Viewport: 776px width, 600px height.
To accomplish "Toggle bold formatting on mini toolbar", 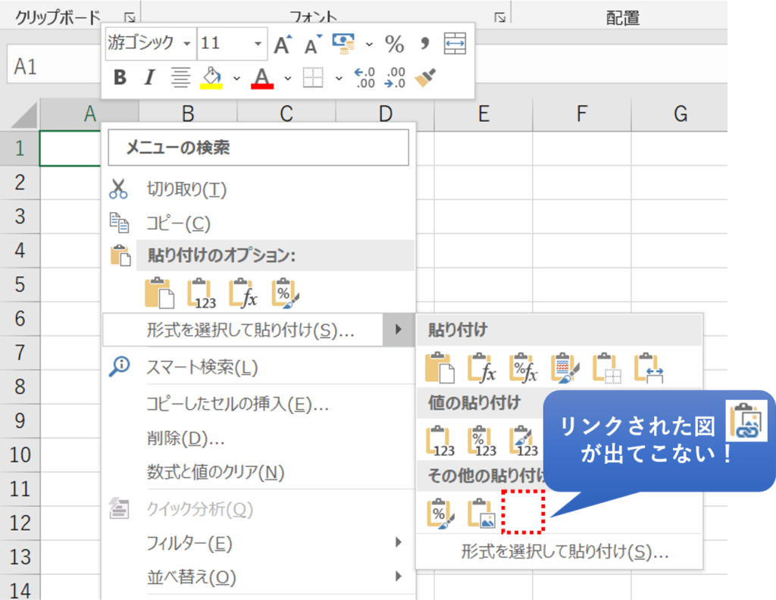I will [120, 77].
